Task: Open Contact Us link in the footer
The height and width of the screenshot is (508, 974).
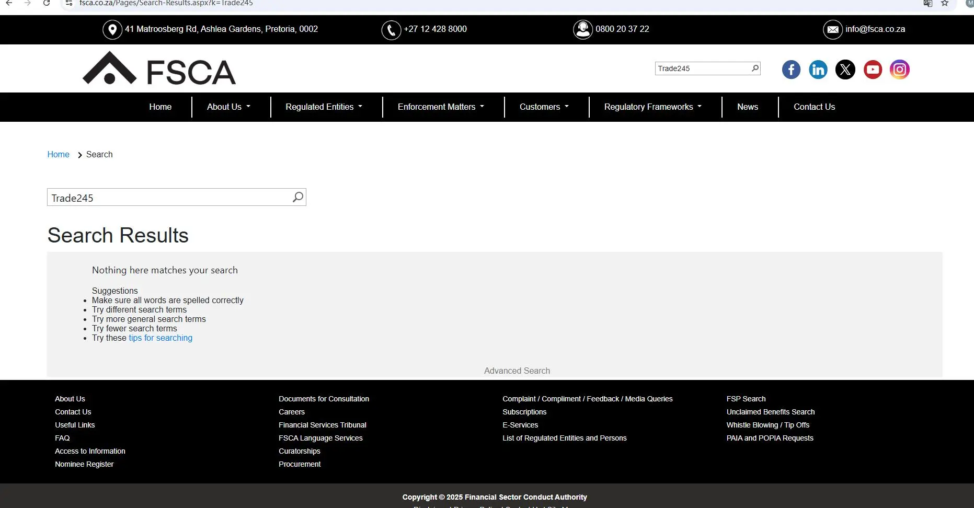Action: [x=73, y=412]
